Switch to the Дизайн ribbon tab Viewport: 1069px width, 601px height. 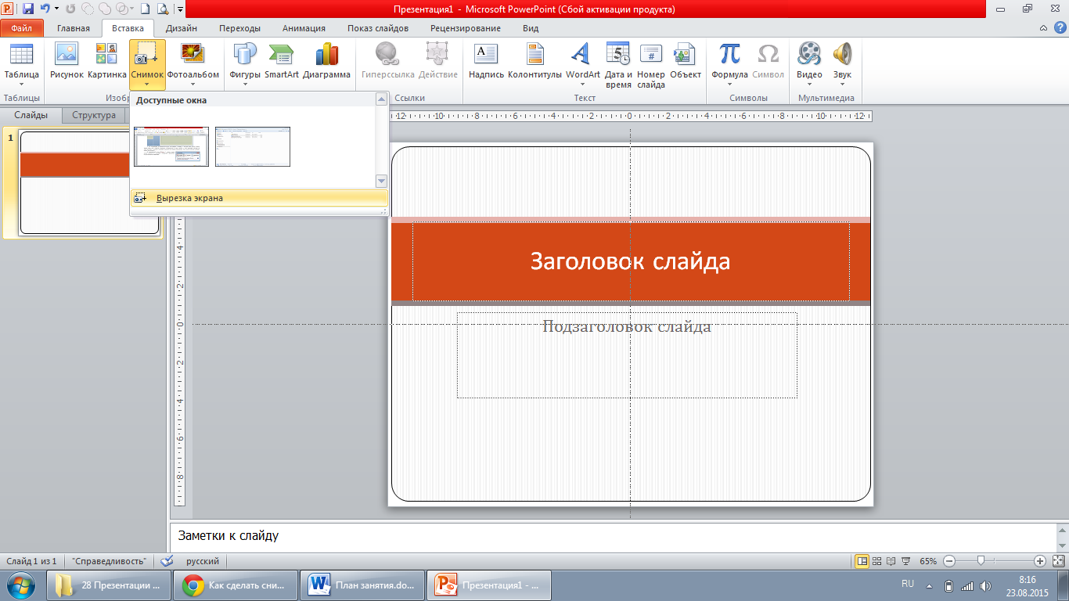pos(182,28)
